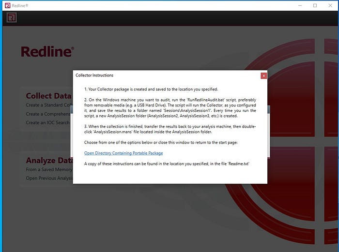The width and height of the screenshot is (339, 252).
Task: Click the Analyze Data heading
Action: coord(49,160)
